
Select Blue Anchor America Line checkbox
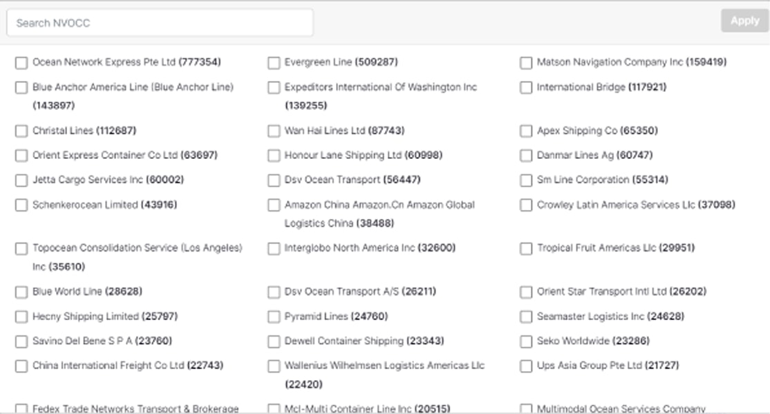(21, 87)
